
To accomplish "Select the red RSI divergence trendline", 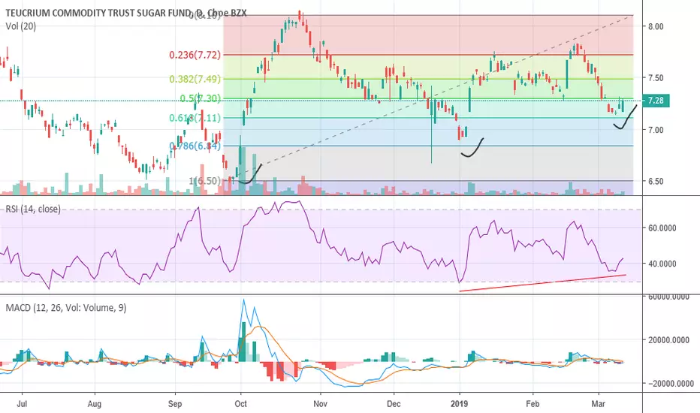I will click(x=542, y=283).
